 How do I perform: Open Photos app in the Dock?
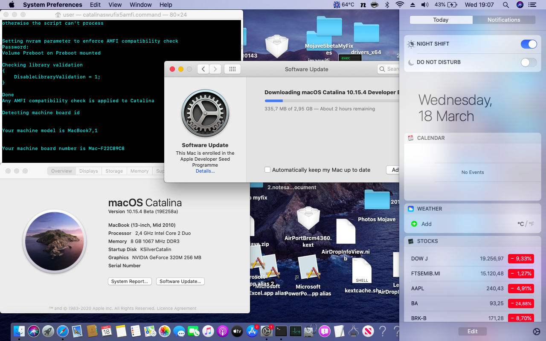(164, 331)
